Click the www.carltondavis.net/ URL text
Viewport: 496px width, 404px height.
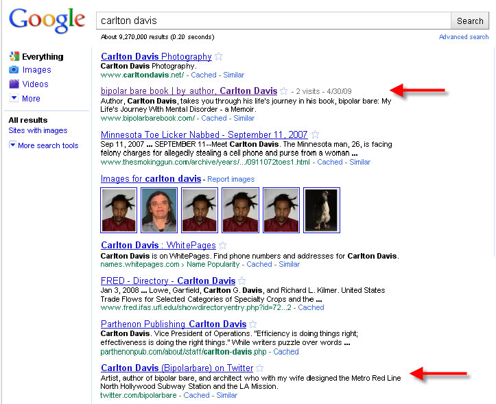click(x=142, y=75)
